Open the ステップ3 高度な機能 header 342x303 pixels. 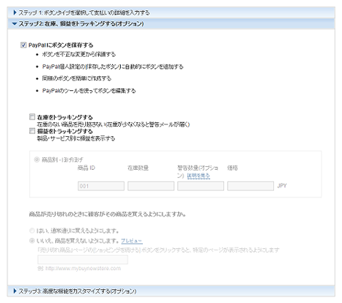[x=171, y=291]
